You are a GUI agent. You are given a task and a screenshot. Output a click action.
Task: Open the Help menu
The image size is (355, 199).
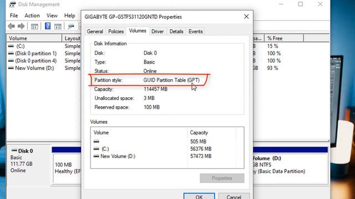69,15
